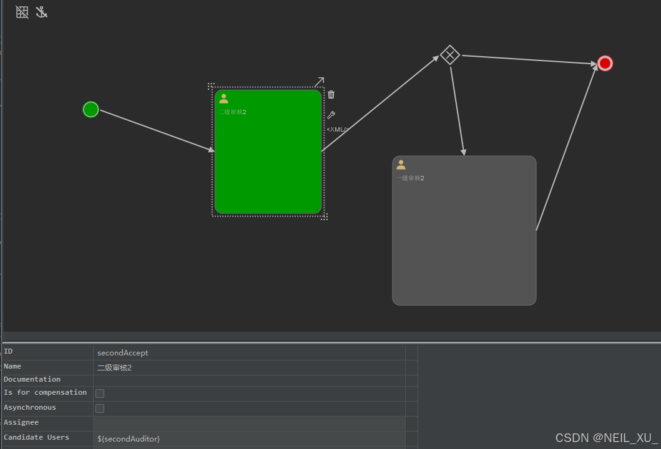Viewport: 661px width, 449px height.
Task: Select the green start event circle
Action: 91,110
